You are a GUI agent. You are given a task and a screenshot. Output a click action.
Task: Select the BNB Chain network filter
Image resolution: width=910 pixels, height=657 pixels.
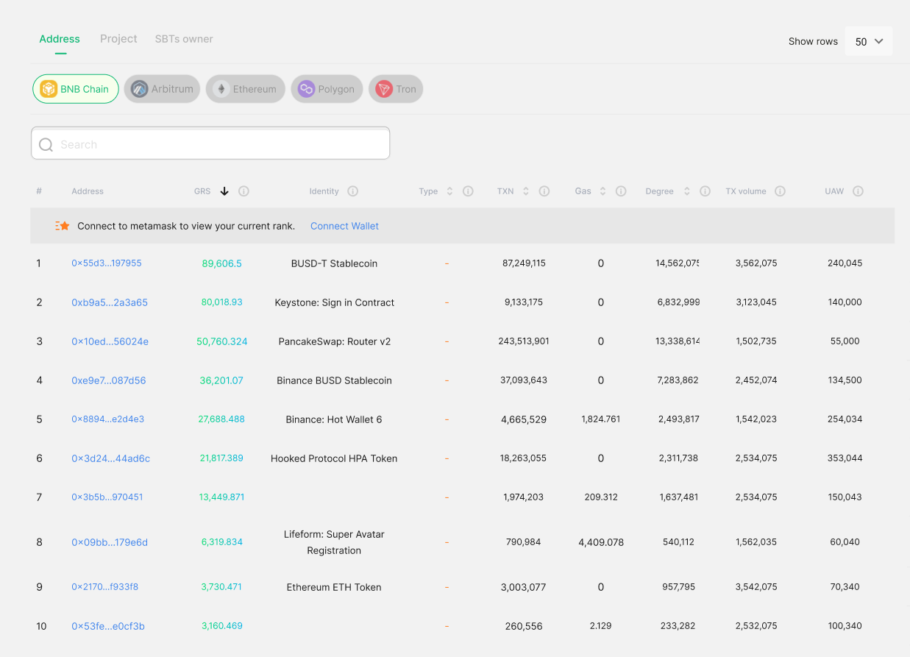pyautogui.click(x=76, y=89)
